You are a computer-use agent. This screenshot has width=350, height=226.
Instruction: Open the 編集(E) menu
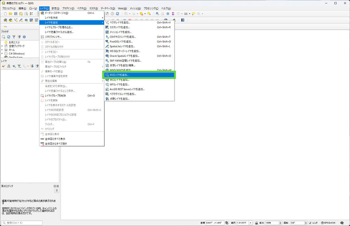click(22, 8)
